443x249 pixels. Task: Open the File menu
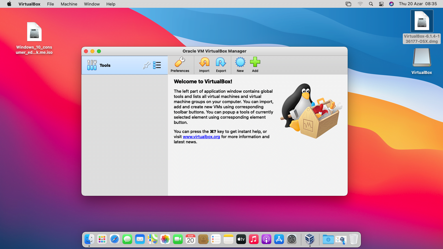[x=50, y=4]
